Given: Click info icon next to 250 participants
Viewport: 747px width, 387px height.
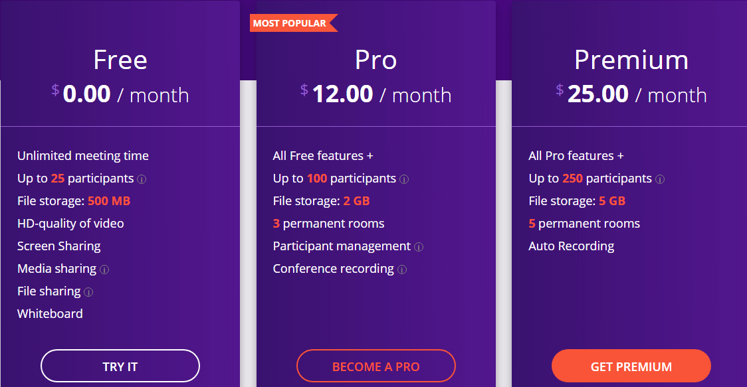Looking at the screenshot, I should (660, 179).
